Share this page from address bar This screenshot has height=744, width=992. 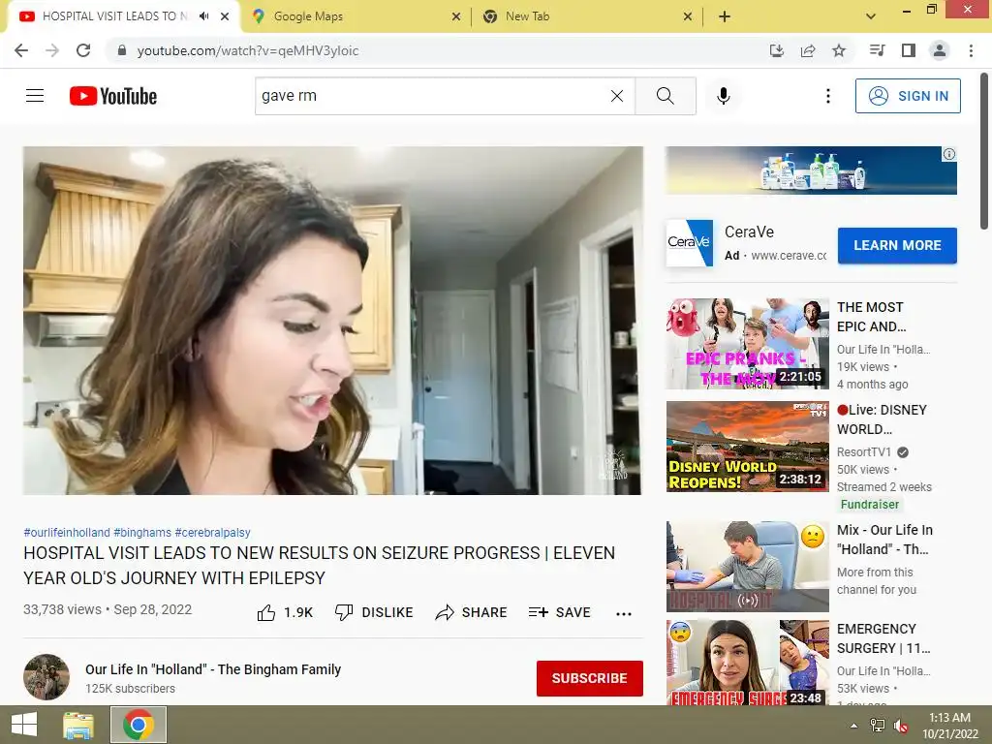tap(808, 50)
